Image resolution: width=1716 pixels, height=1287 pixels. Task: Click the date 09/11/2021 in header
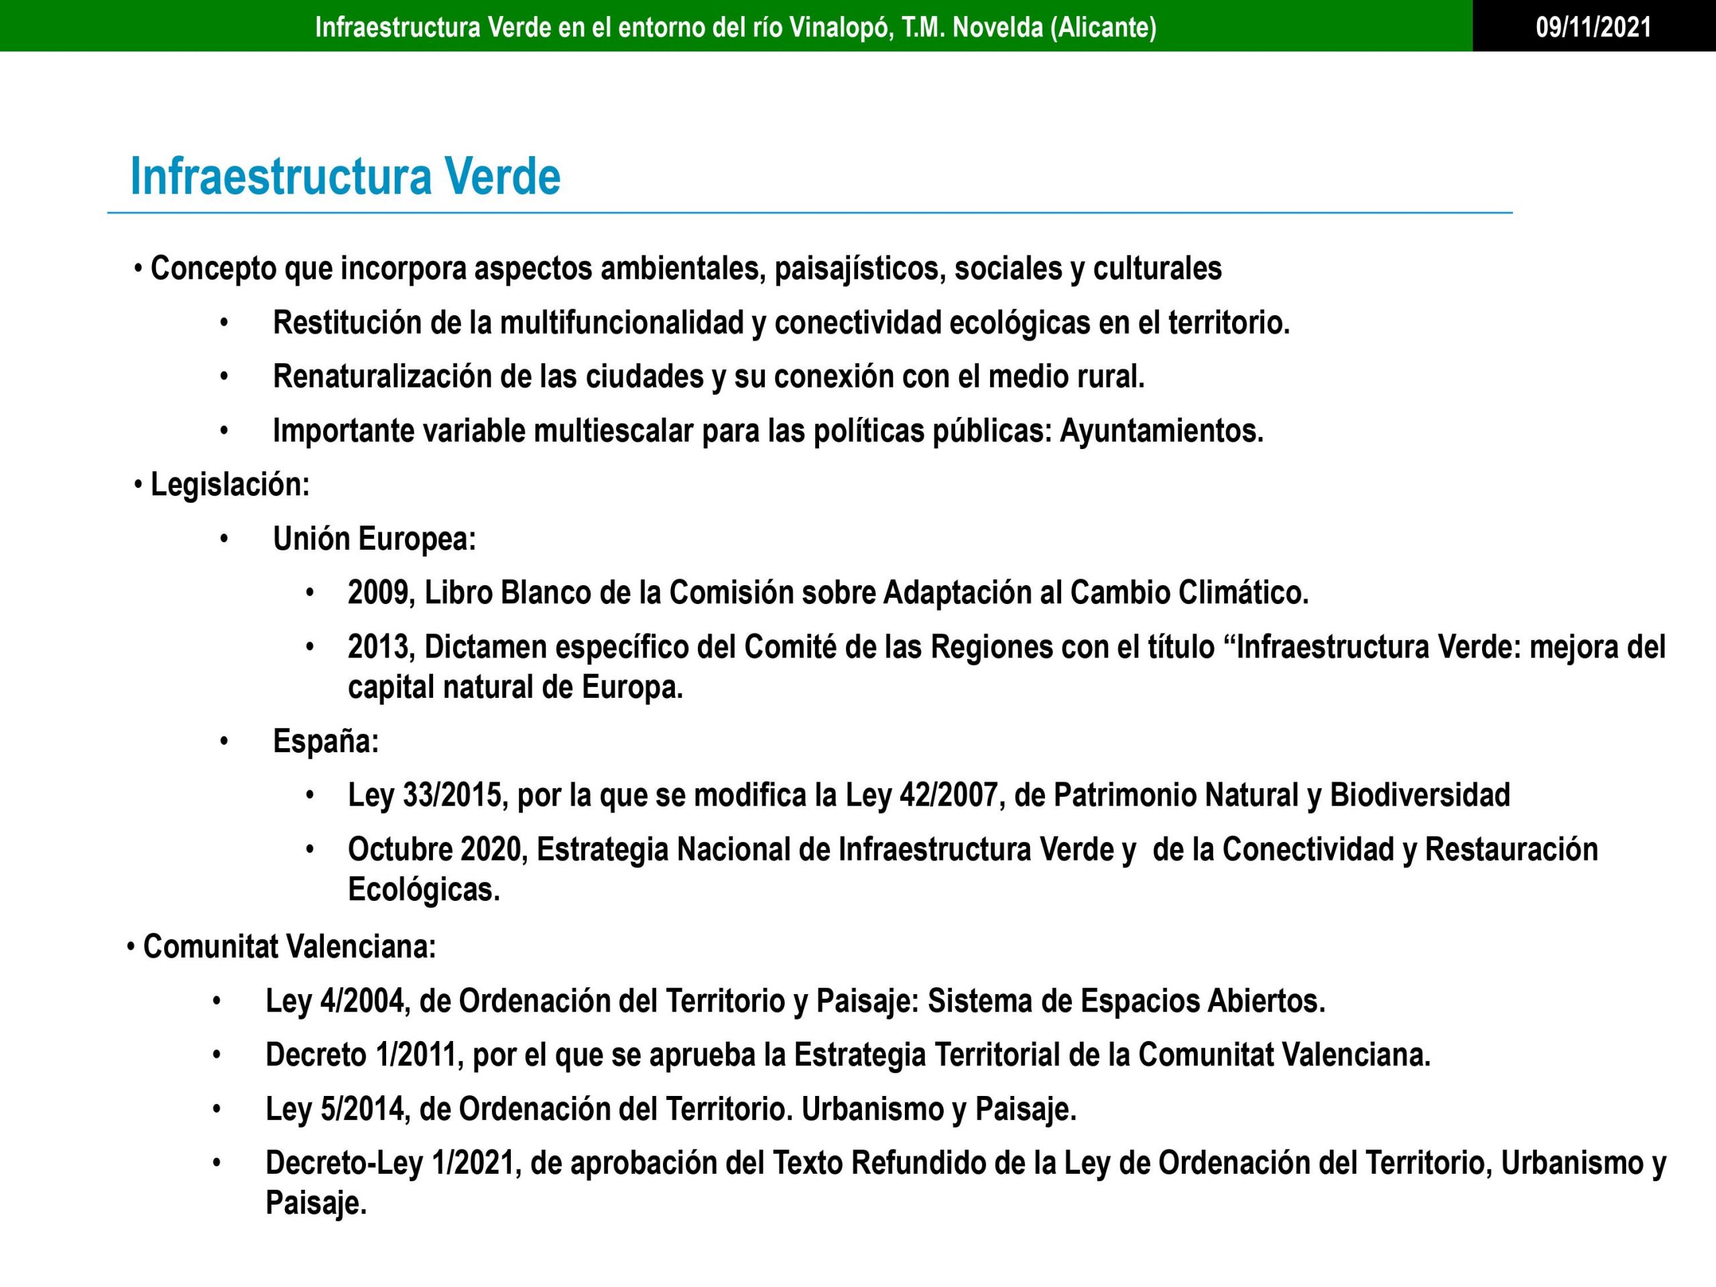coord(1593,27)
